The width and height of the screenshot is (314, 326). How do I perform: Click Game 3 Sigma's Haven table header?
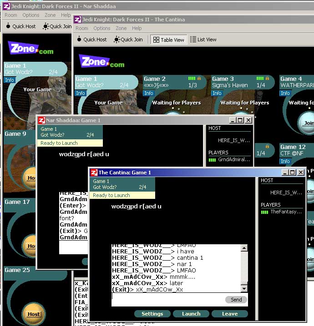242,82
